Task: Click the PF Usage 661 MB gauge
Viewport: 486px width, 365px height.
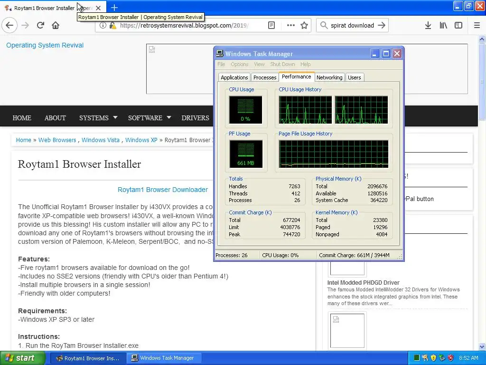Action: tap(246, 154)
